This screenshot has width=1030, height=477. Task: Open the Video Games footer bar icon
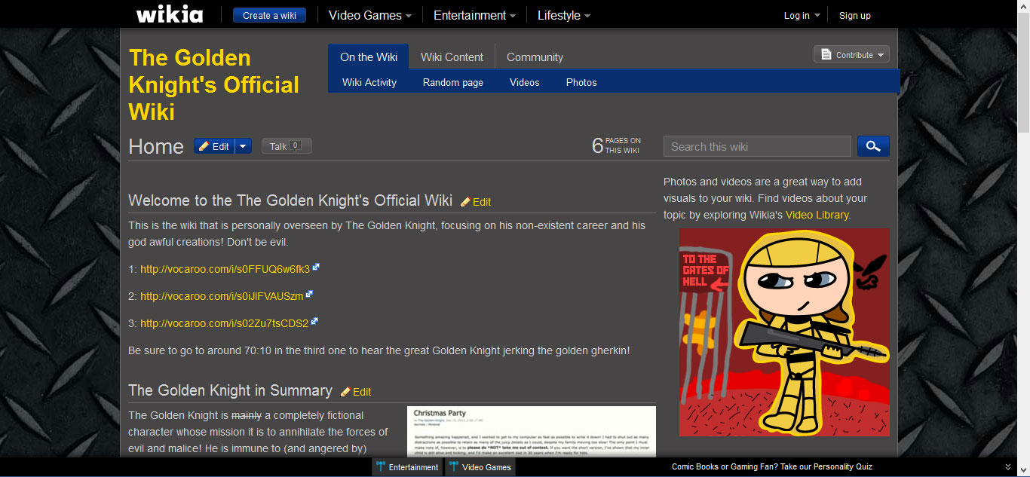click(x=454, y=467)
